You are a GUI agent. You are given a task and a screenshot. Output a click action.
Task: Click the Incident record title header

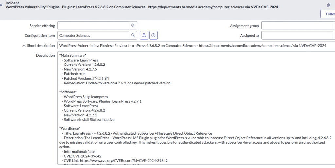click(x=142, y=7)
